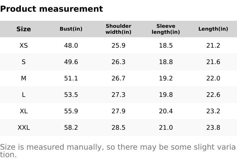237x166 pixels.
Task: Click the Product measurement heading
Action: (52, 9)
